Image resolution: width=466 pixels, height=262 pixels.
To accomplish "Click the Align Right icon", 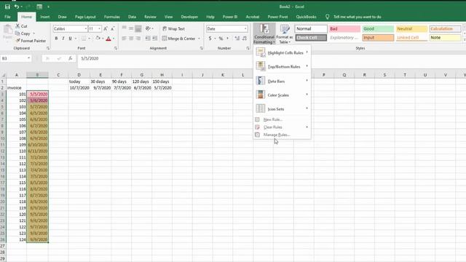I will pos(138,39).
